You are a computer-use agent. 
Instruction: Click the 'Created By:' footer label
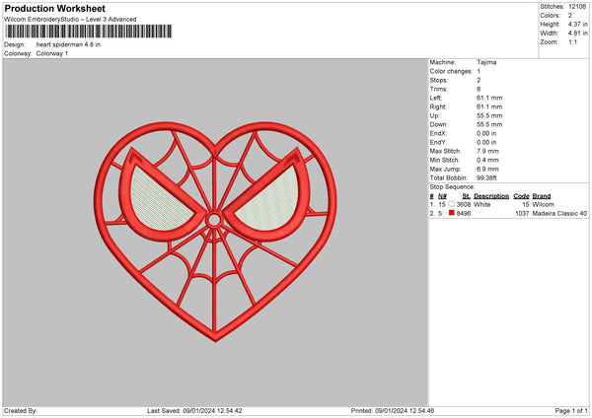tap(21, 411)
